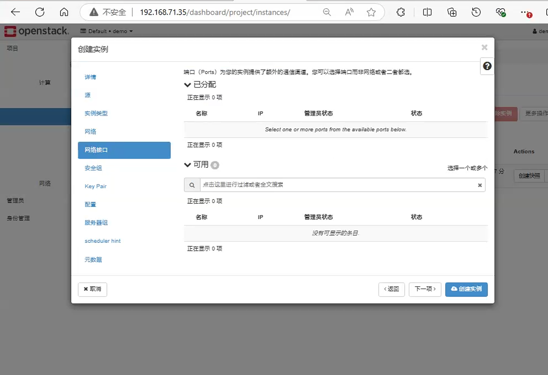Open 身份管理 in the background sidebar
This screenshot has width=548, height=375.
(x=19, y=219)
